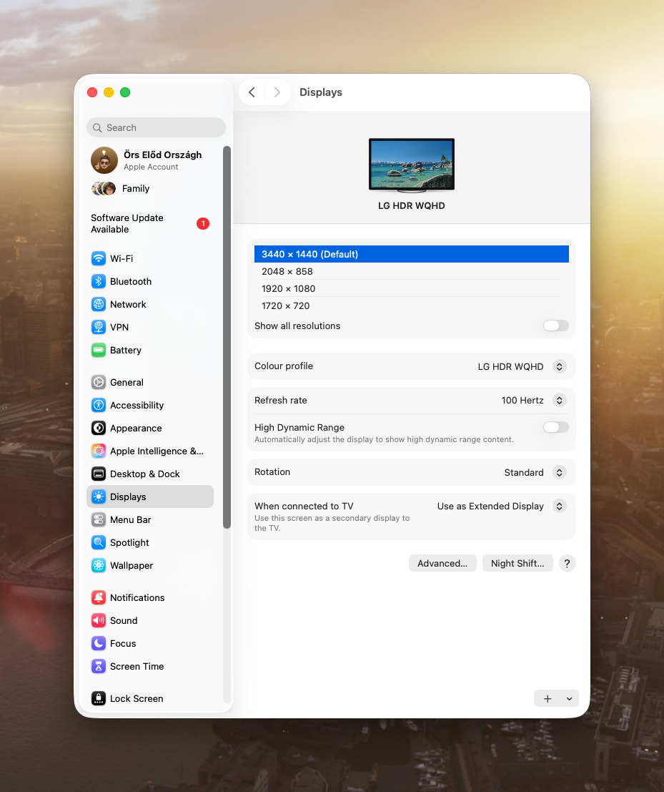
Task: Click the Advanced... button
Action: point(442,563)
